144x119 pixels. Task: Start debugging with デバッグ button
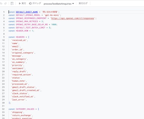[35, 3]
